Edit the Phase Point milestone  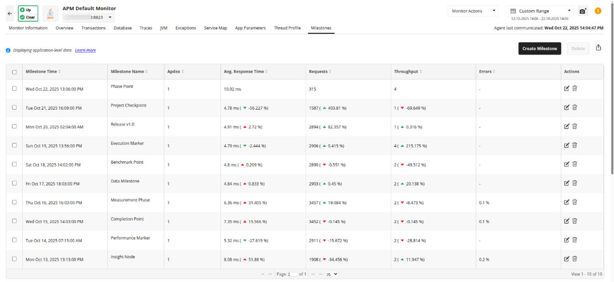point(567,88)
